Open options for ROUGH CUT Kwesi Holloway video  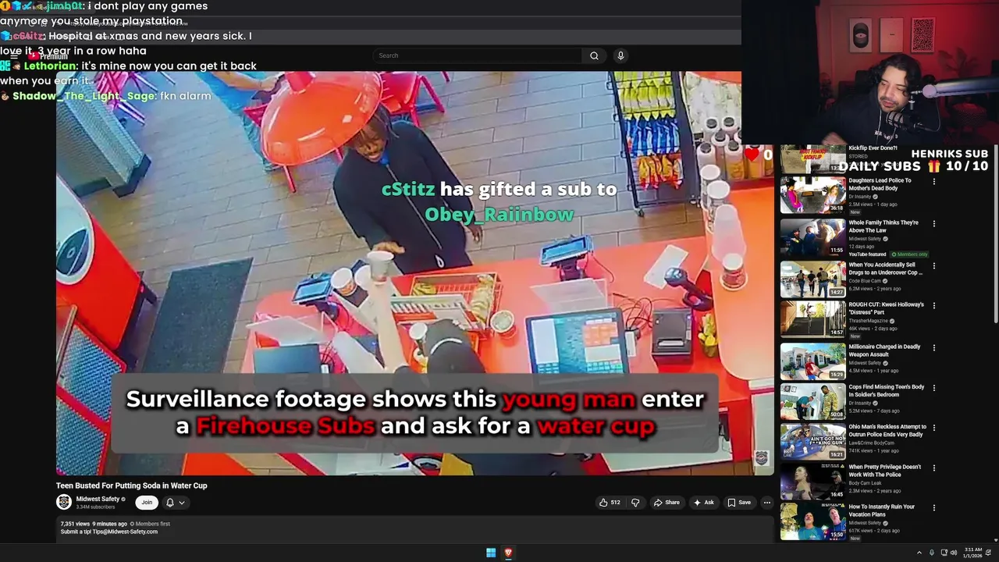(933, 306)
